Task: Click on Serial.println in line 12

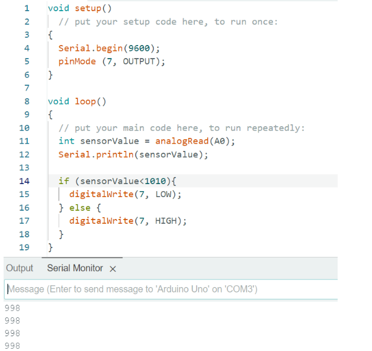Action: click(96, 154)
